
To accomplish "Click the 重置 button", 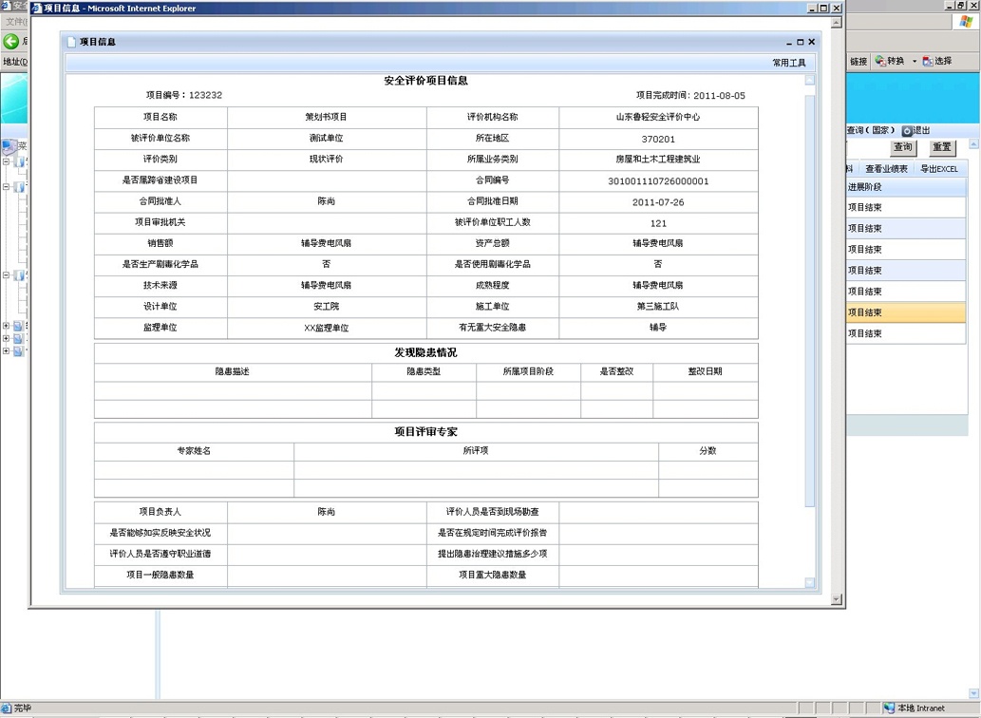I will pos(941,147).
